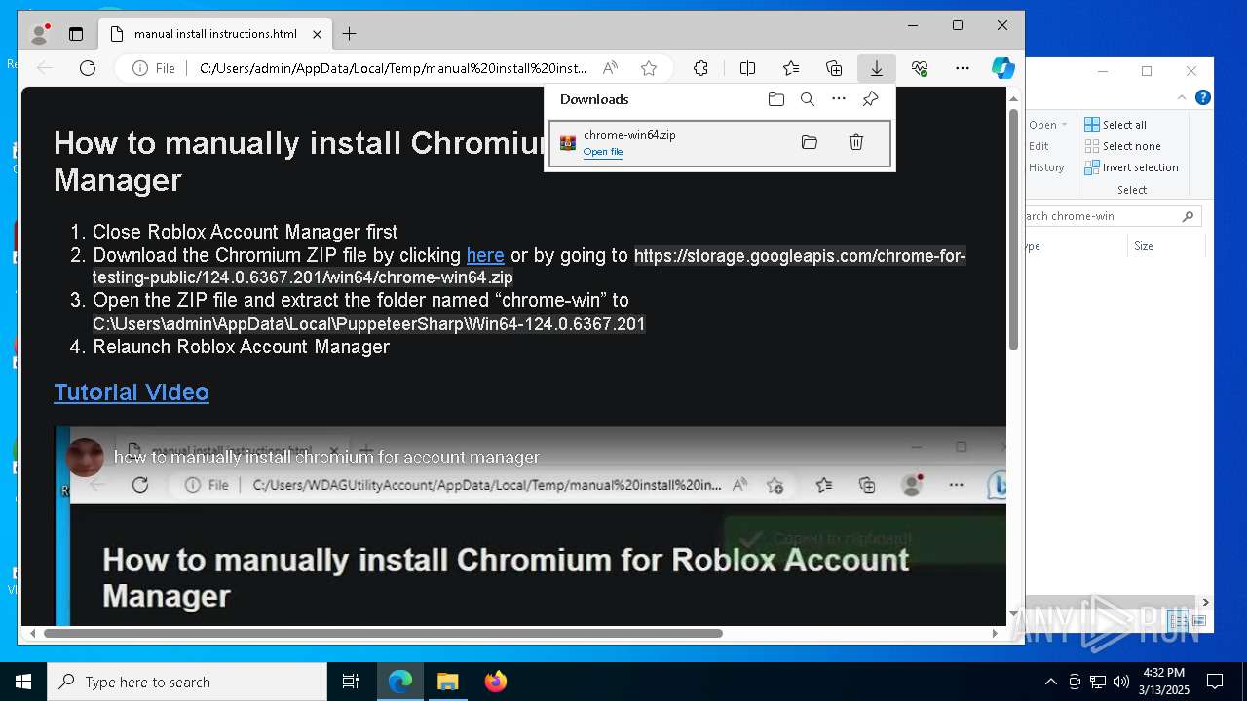This screenshot has width=1247, height=701.
Task: Click Edit in File Explorer ribbon
Action: click(1039, 146)
